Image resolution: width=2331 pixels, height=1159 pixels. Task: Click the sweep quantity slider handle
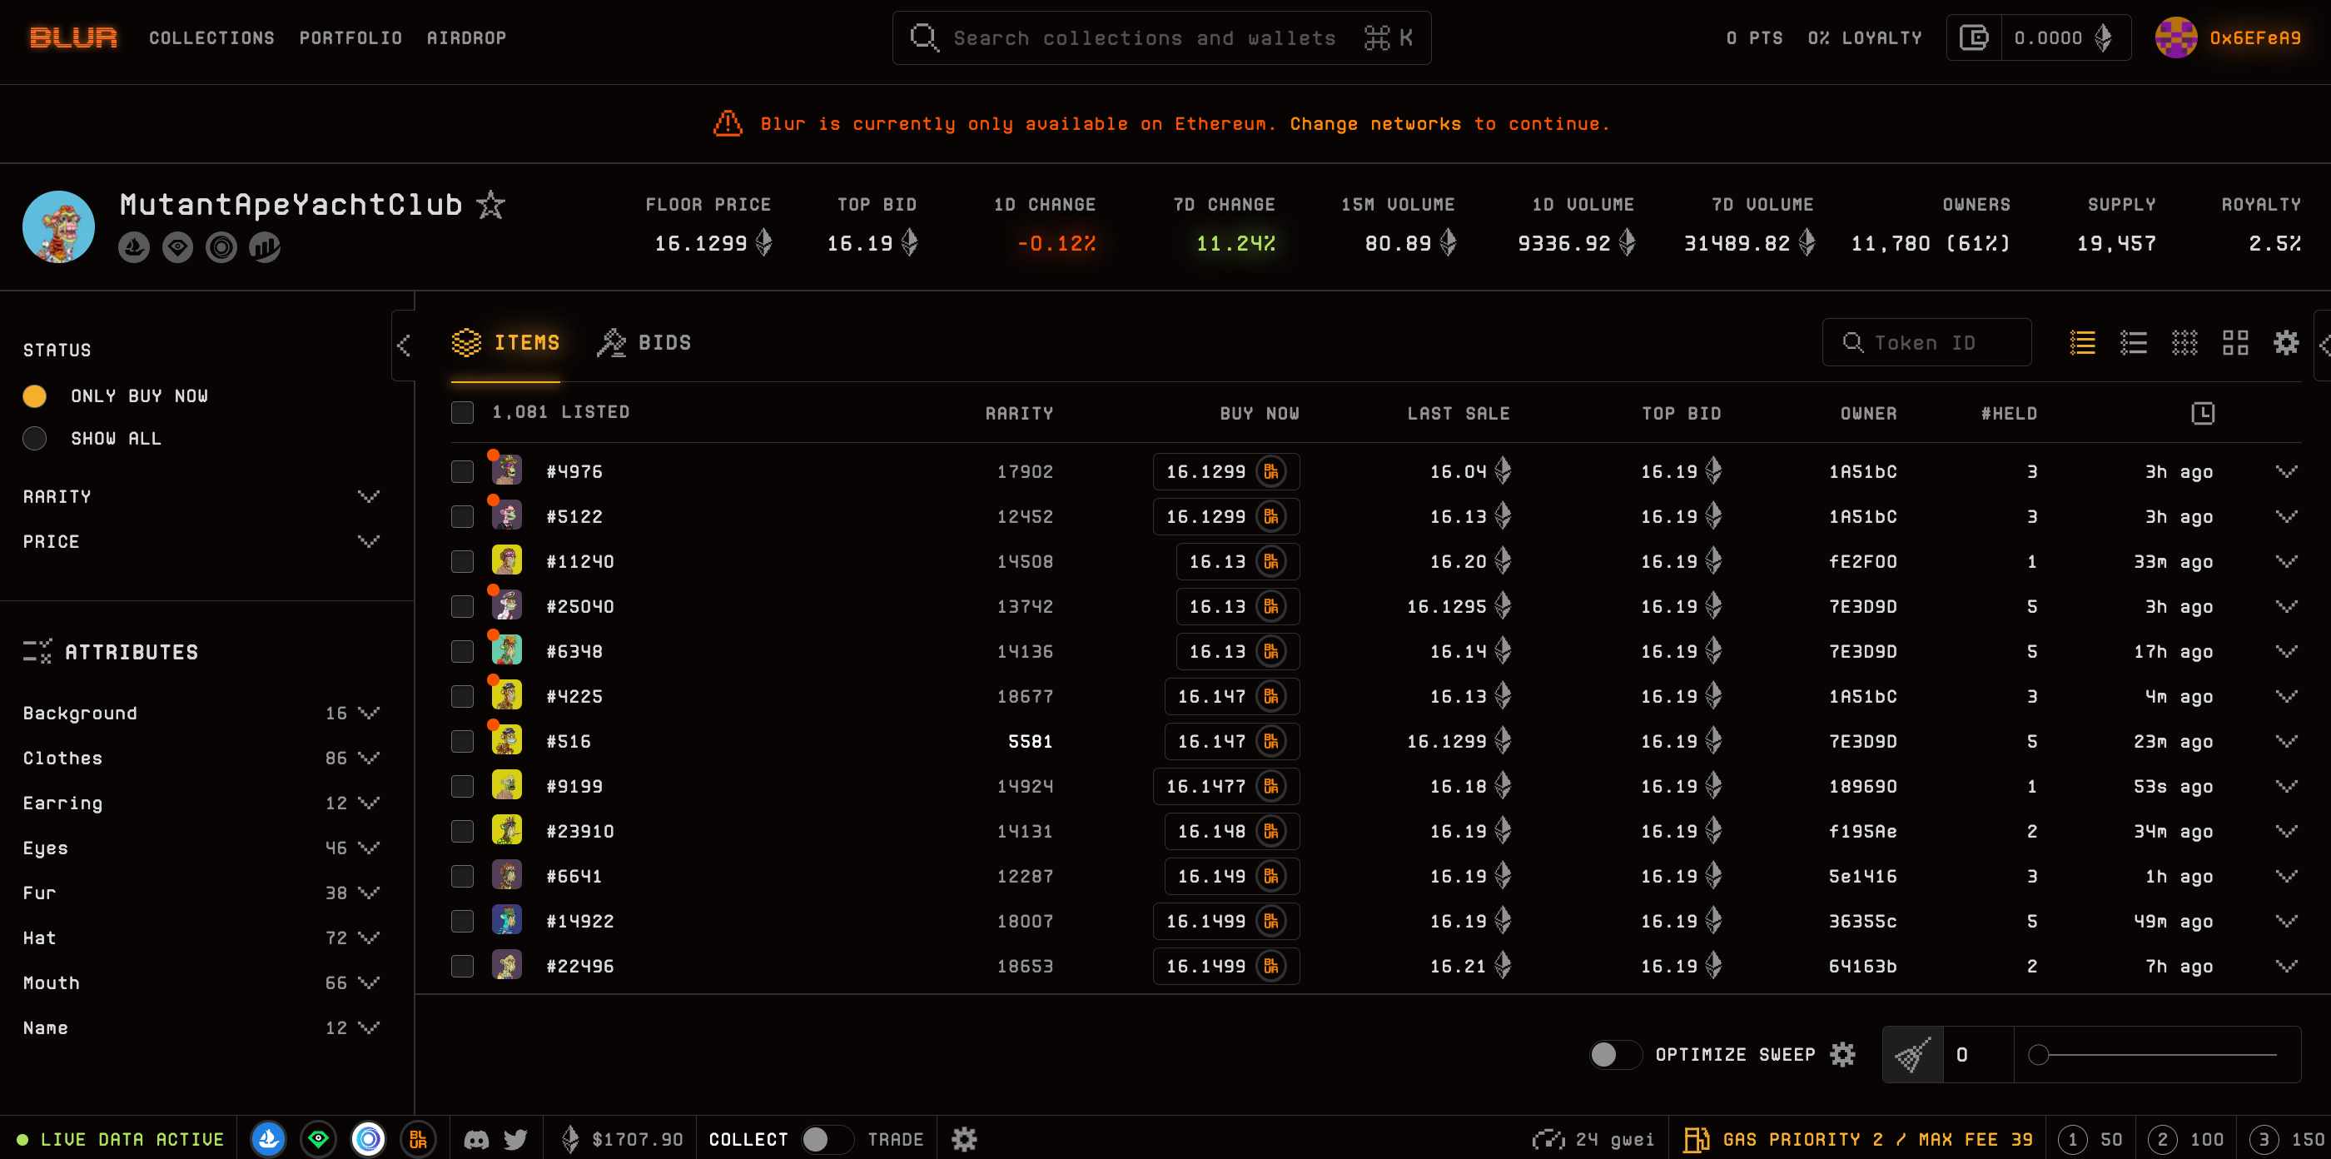2038,1054
